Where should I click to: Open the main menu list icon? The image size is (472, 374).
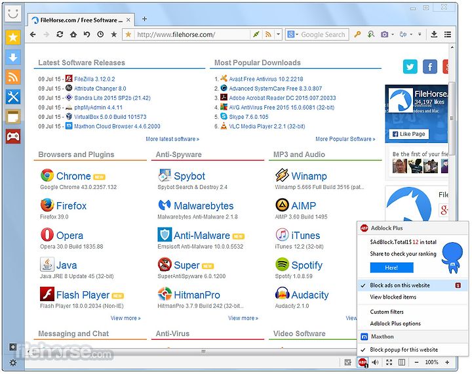(447, 34)
